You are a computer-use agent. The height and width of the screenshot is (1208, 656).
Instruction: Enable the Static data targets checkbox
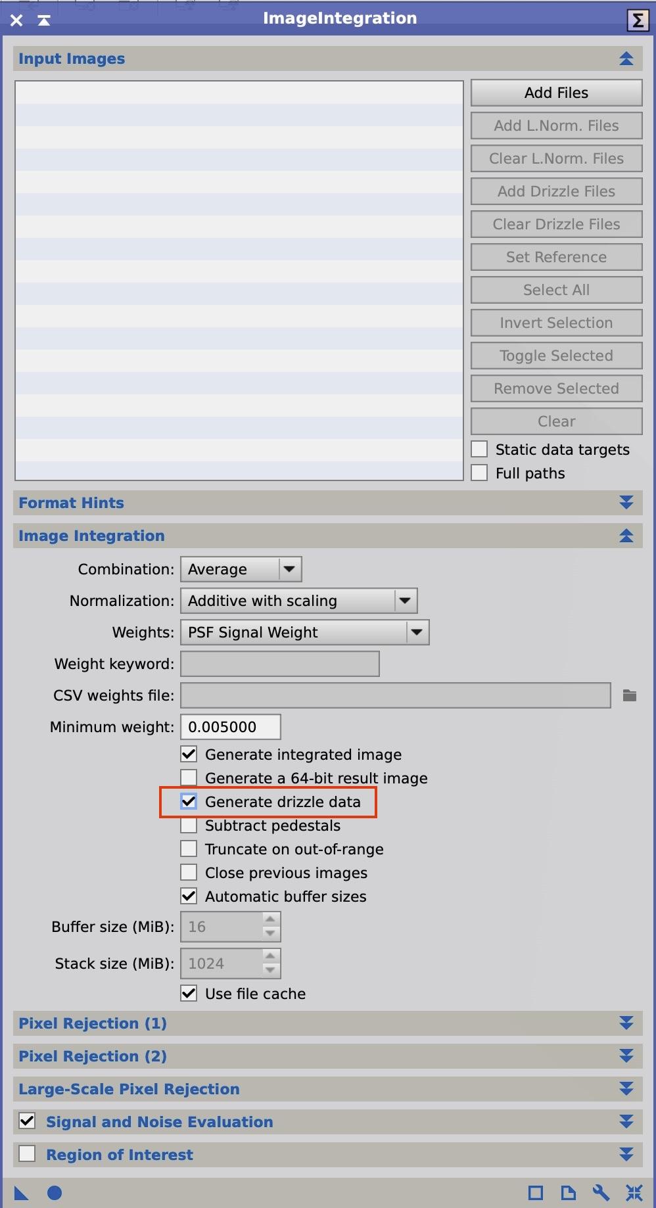[480, 450]
